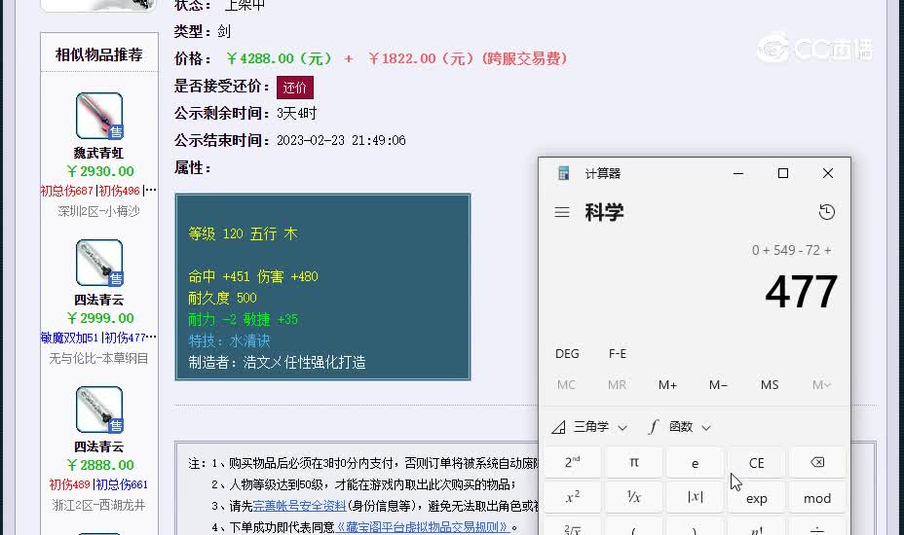Click the π constant key
The width and height of the screenshot is (904, 535).
633,462
